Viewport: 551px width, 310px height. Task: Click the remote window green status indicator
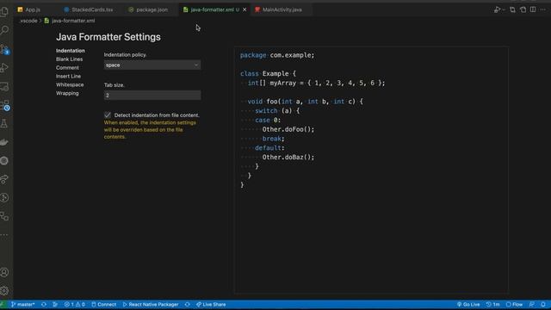click(3, 304)
